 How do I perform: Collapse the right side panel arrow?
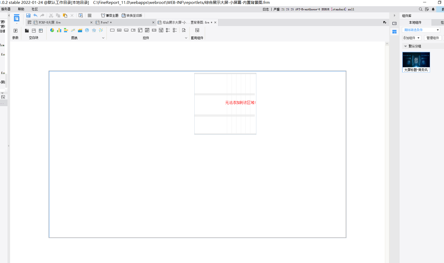click(x=394, y=15)
